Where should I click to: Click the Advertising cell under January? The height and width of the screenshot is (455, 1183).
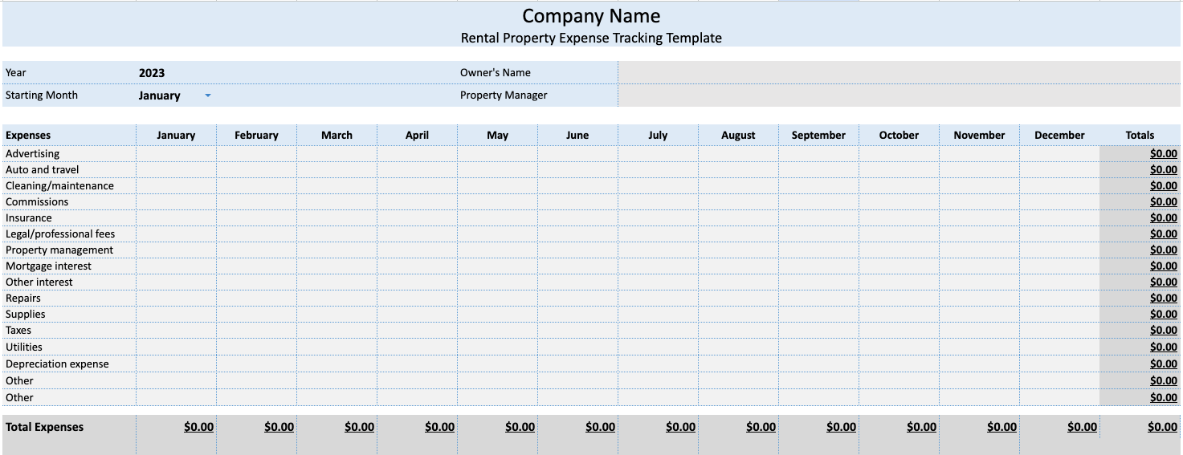tap(176, 153)
